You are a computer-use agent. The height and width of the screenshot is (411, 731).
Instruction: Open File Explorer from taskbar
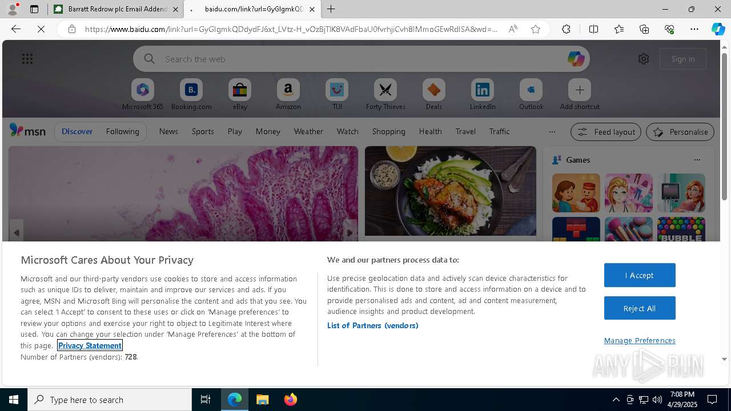263,400
